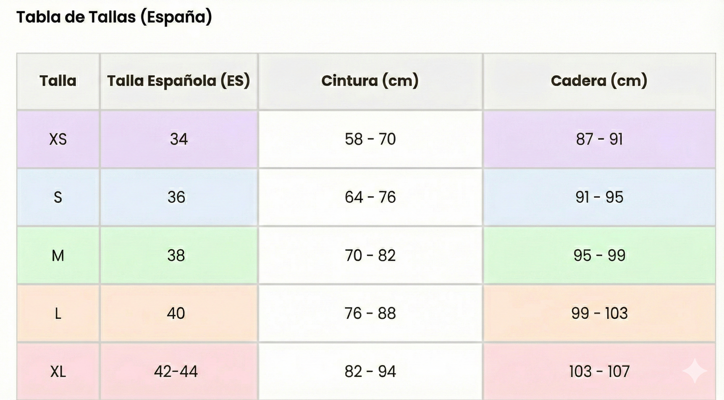Screen dimensions: 724x400
Task: Click the waist range 64 - 76 cell
Action: (x=370, y=197)
